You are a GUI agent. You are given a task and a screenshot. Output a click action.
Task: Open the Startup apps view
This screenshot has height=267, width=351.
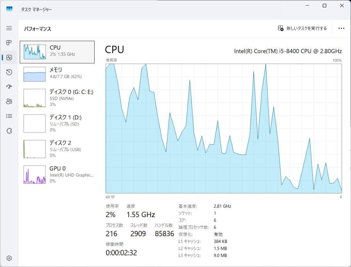(x=9, y=87)
